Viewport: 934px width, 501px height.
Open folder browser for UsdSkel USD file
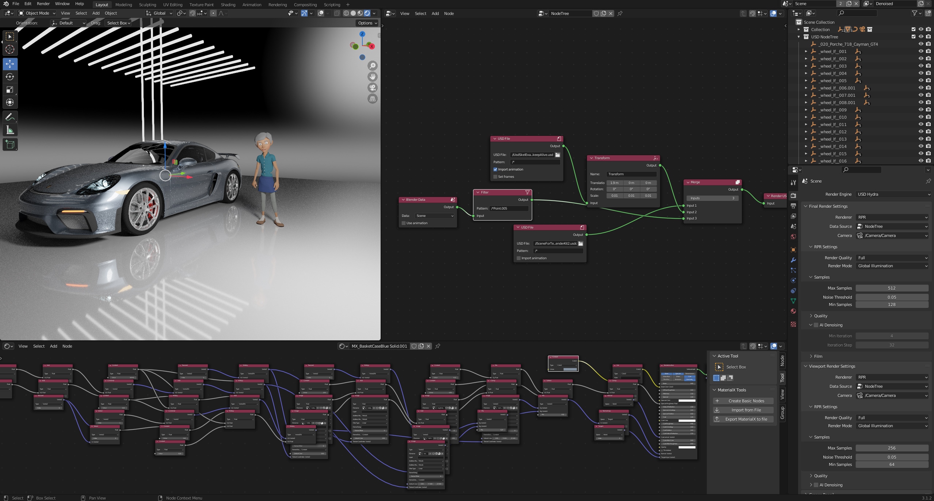557,155
